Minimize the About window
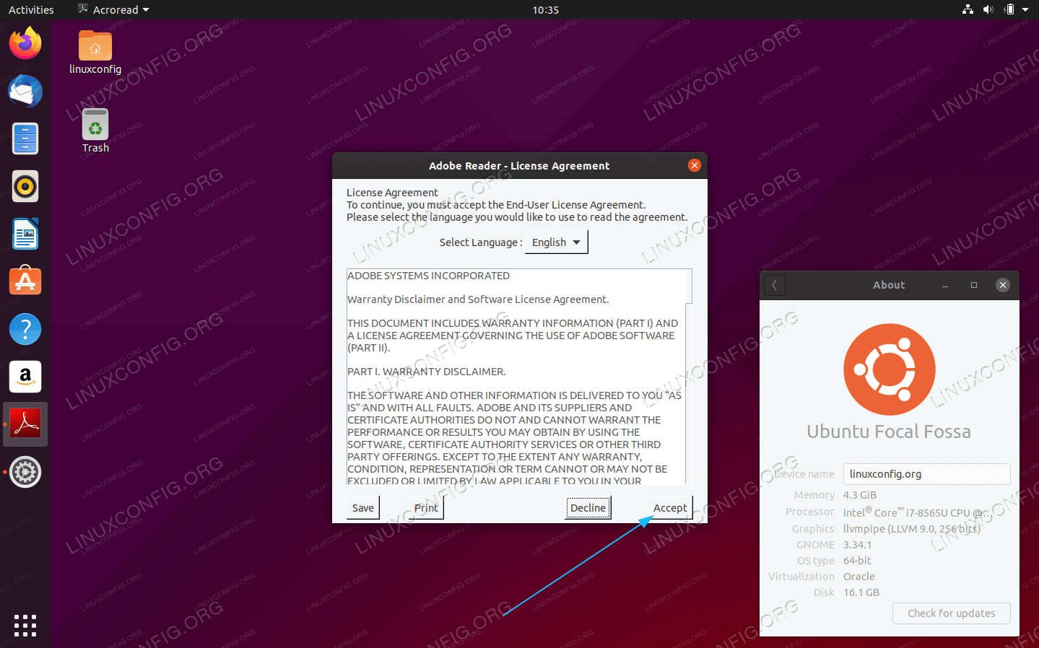This screenshot has height=648, width=1039. pos(945,285)
